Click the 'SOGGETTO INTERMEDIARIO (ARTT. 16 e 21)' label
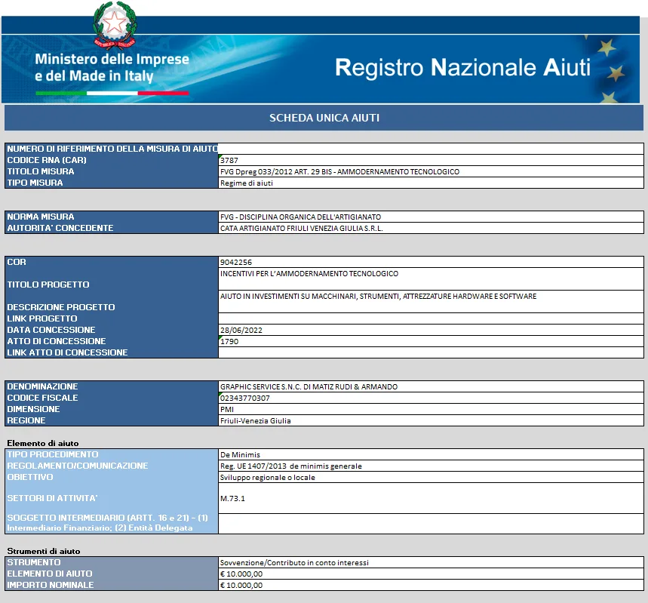The width and height of the screenshot is (648, 603). [x=107, y=523]
